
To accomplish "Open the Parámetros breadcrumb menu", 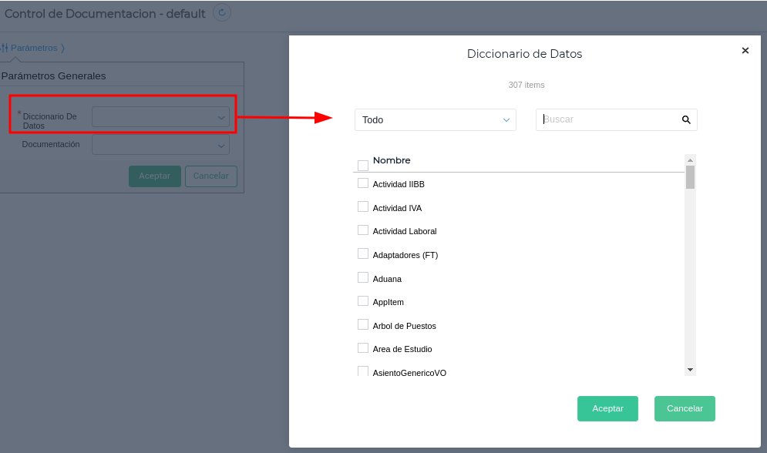I will pyautogui.click(x=35, y=48).
